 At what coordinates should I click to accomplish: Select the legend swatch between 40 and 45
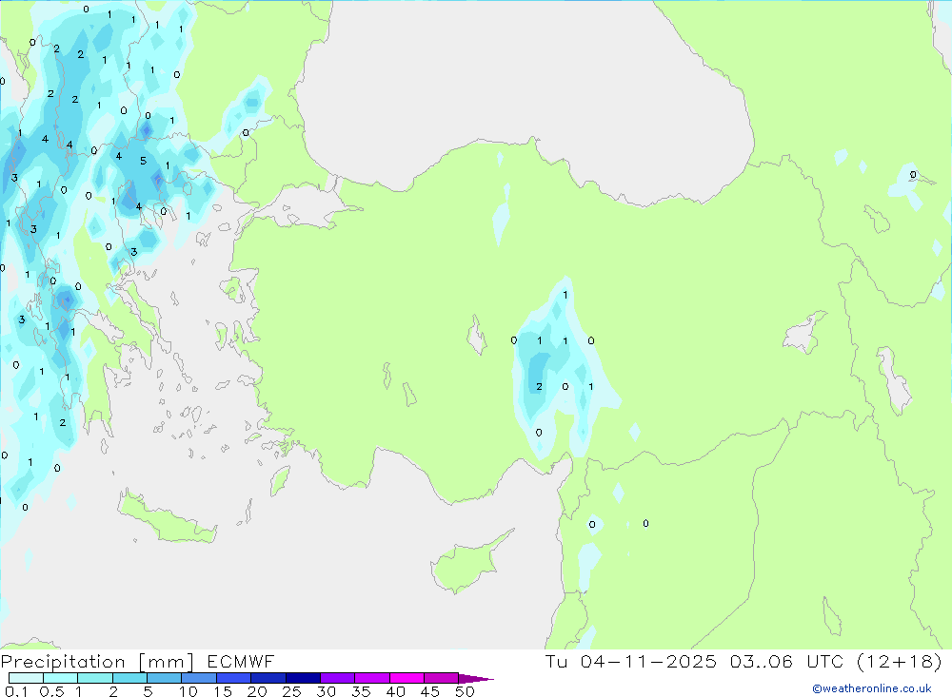[x=407, y=678]
